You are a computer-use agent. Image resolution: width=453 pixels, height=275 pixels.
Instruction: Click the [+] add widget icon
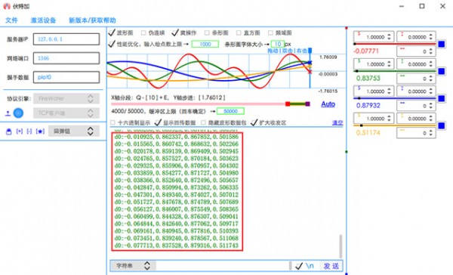pyautogui.click(x=20, y=131)
